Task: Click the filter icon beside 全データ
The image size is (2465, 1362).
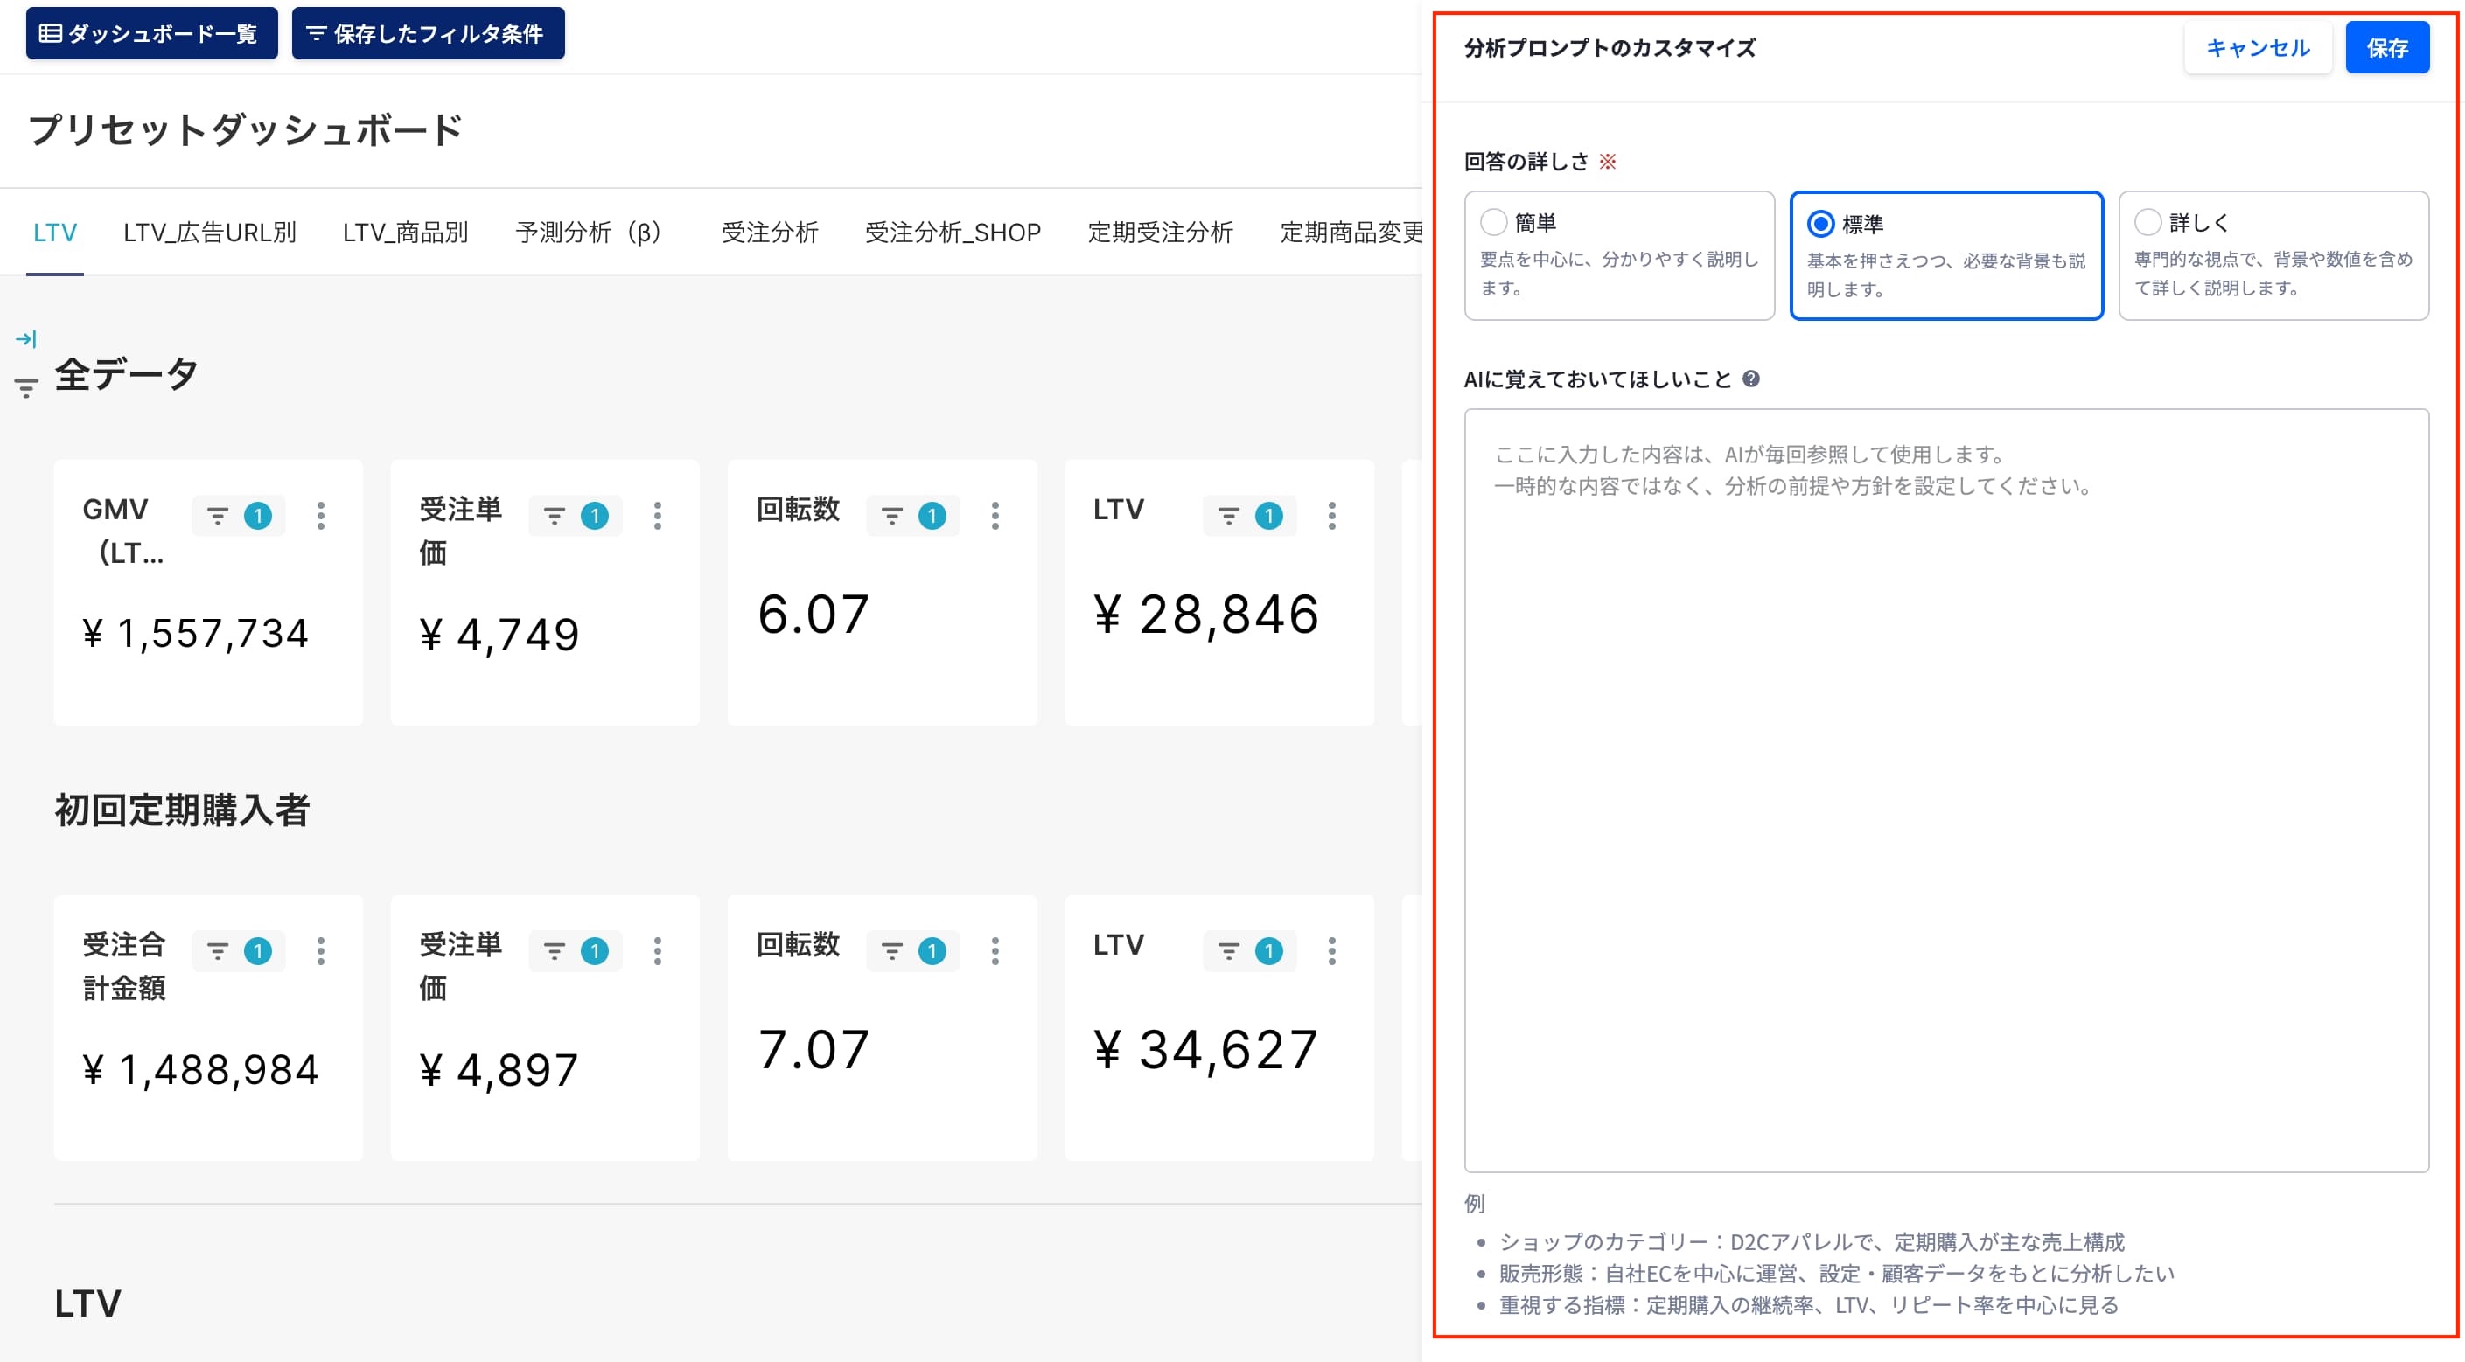Action: tap(26, 386)
